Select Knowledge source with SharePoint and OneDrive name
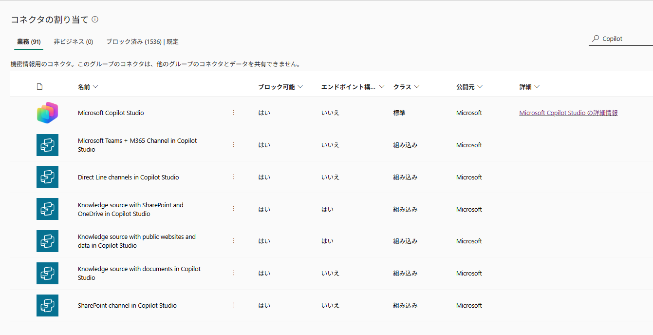This screenshot has height=335, width=653. pos(131,209)
